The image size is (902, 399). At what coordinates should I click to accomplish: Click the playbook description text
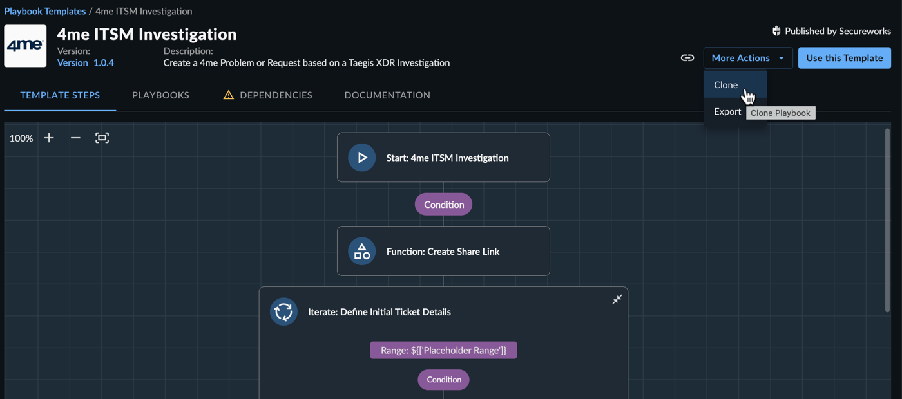tap(307, 63)
